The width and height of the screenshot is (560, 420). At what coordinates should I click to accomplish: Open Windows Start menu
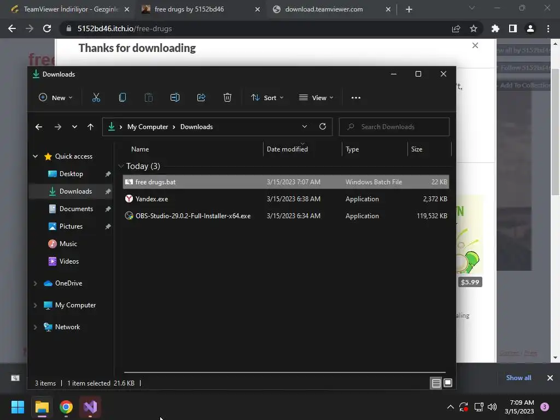17,407
